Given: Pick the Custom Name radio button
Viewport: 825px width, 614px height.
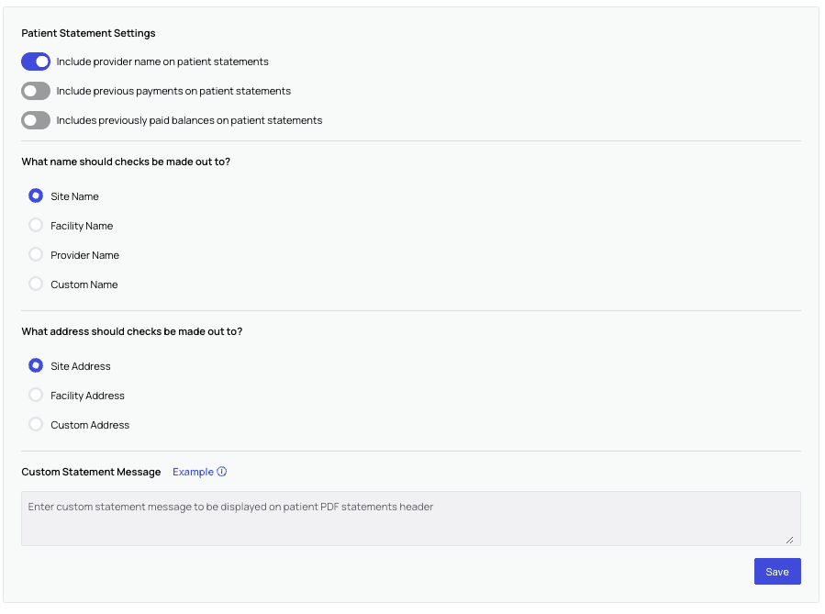Looking at the screenshot, I should coord(36,284).
